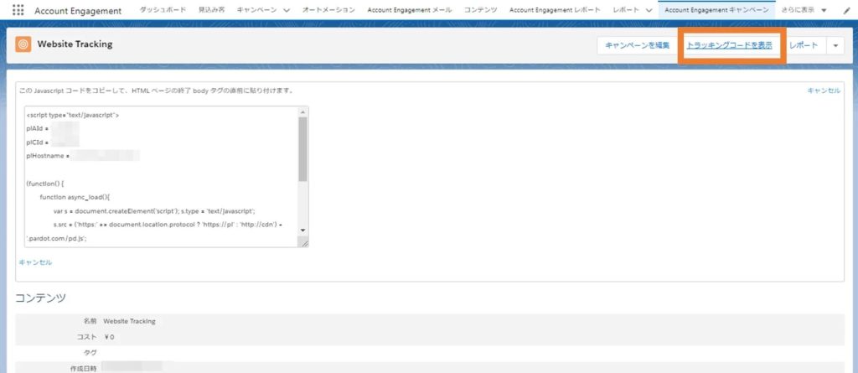
Task: Click キャンペーンを編集 button
Action: (637, 45)
